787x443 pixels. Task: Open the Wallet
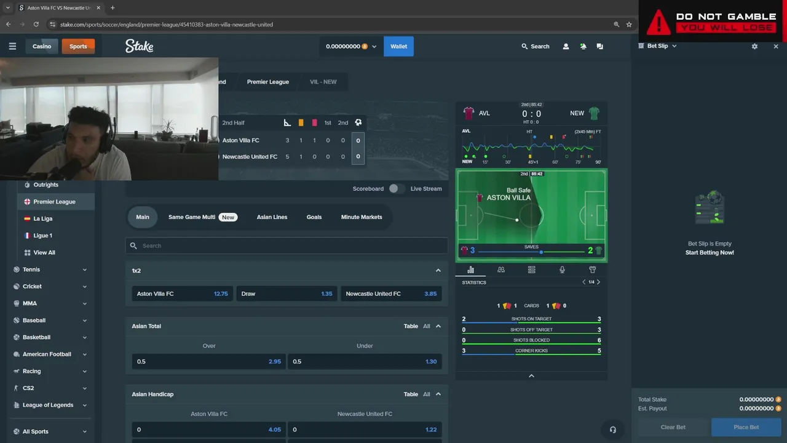tap(398, 46)
